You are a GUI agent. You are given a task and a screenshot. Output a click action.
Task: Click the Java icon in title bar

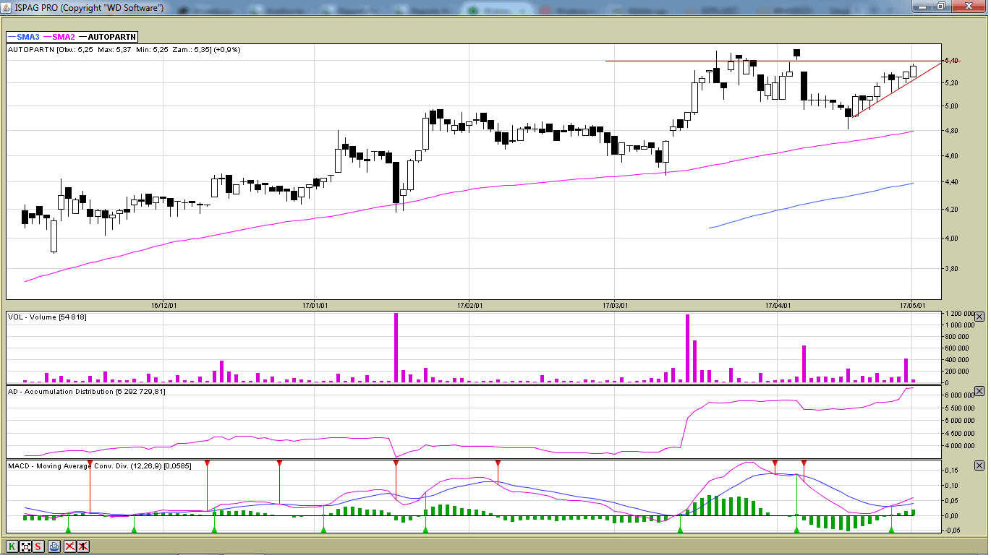(7, 7)
